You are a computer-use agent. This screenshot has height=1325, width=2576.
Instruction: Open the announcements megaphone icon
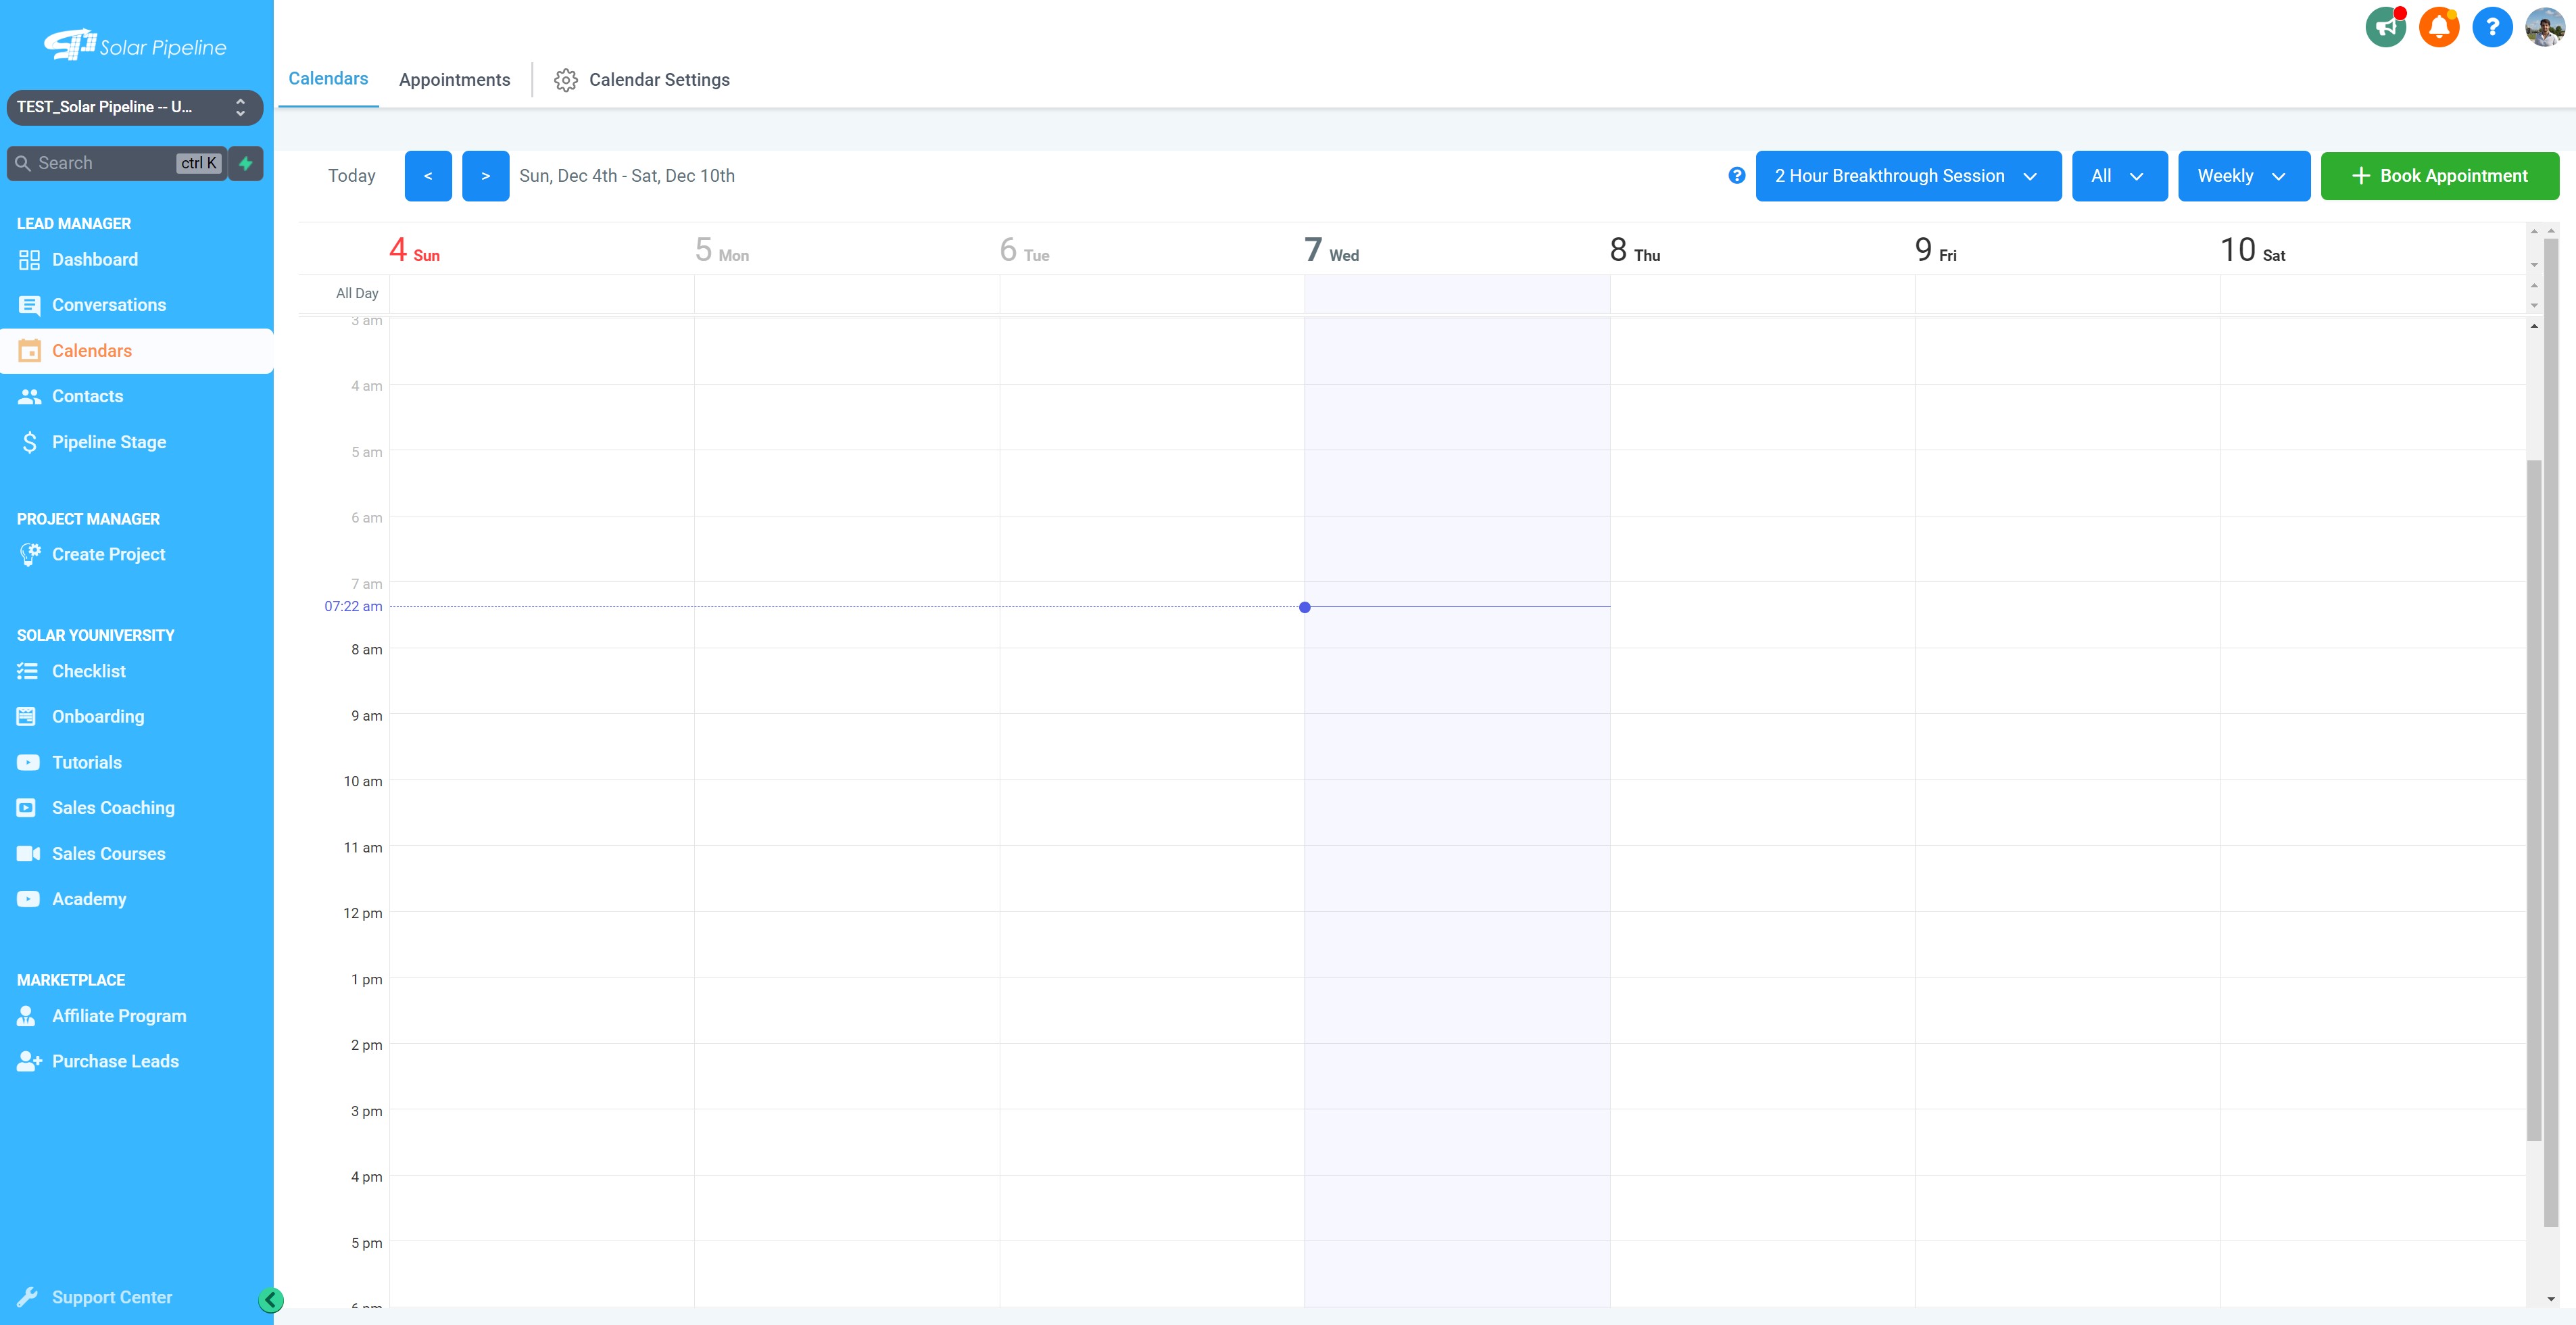coord(2386,27)
